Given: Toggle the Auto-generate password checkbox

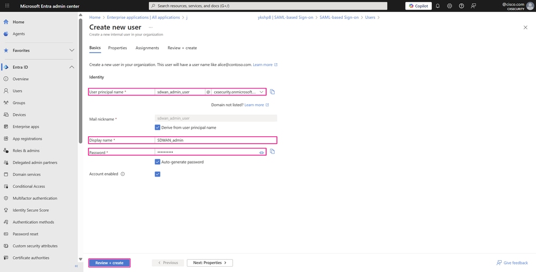Looking at the screenshot, I should pyautogui.click(x=158, y=162).
